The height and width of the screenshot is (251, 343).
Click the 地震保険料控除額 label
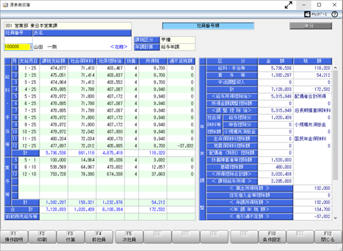pyautogui.click(x=232, y=146)
